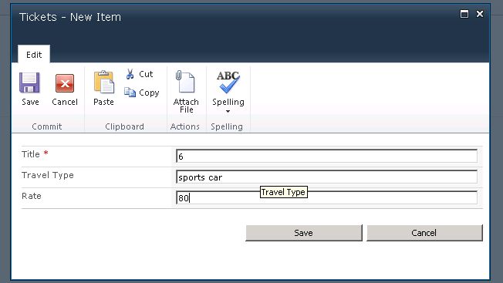Click the Save floppy disk ribbon icon
The image size is (503, 283).
tap(29, 83)
